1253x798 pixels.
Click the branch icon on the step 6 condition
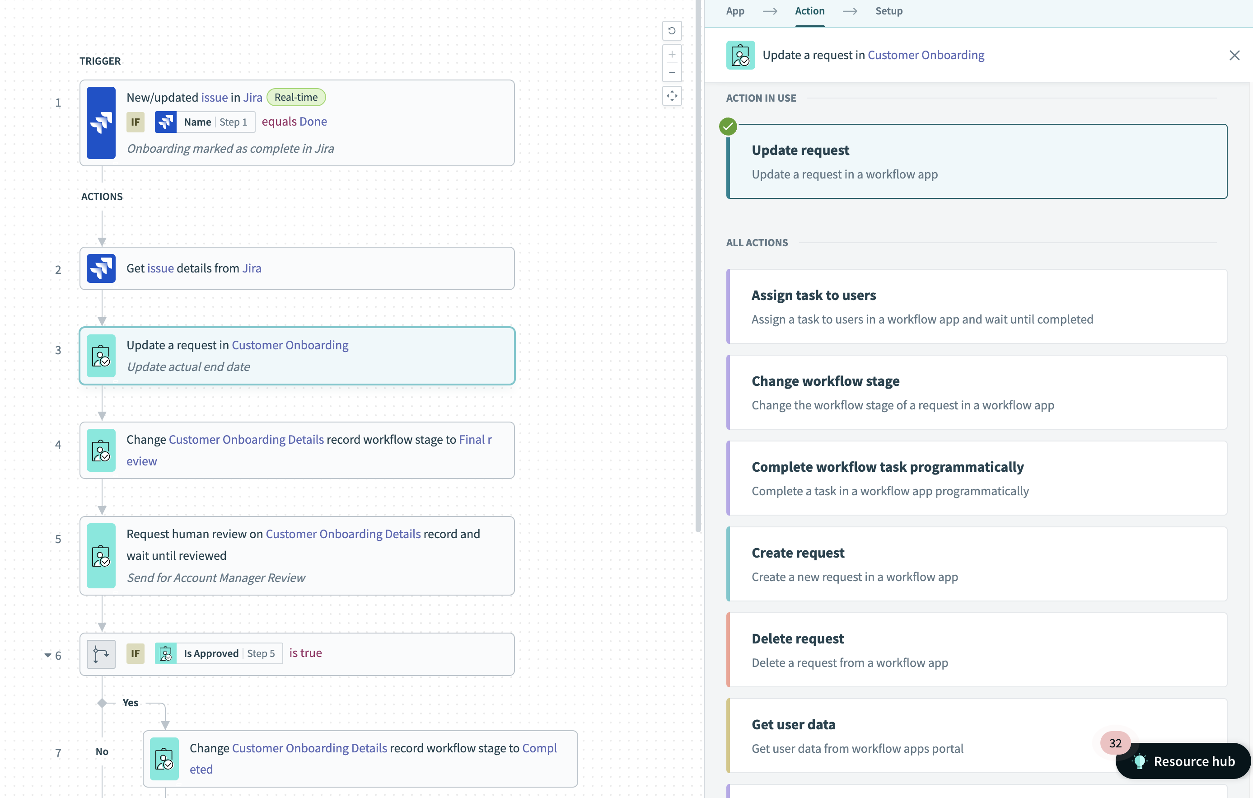click(x=101, y=654)
